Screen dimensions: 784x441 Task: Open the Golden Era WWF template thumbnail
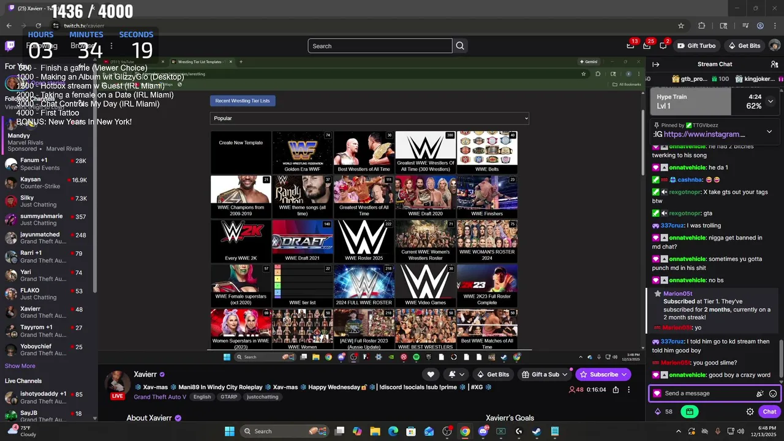[303, 152]
